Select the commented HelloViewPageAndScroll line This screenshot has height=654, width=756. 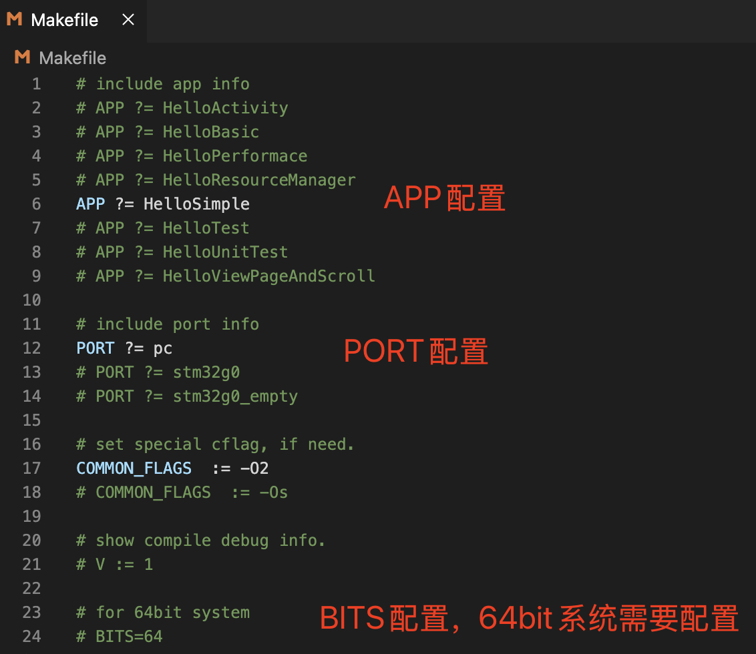coord(225,276)
